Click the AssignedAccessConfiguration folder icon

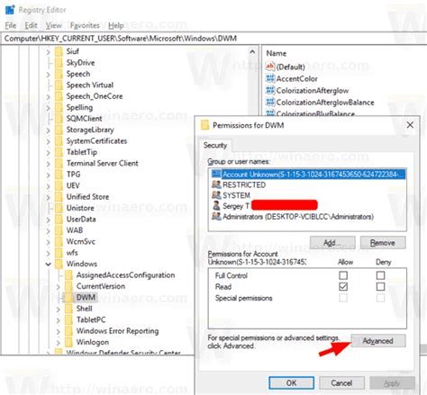68,274
